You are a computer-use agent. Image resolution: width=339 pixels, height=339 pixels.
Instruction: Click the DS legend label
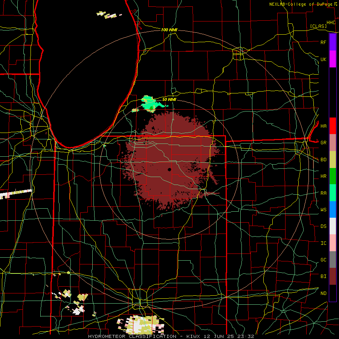(323, 226)
